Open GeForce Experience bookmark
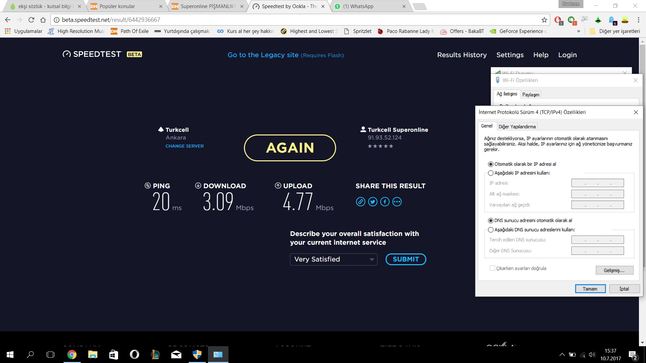Image resolution: width=646 pixels, height=363 pixels. [x=518, y=31]
